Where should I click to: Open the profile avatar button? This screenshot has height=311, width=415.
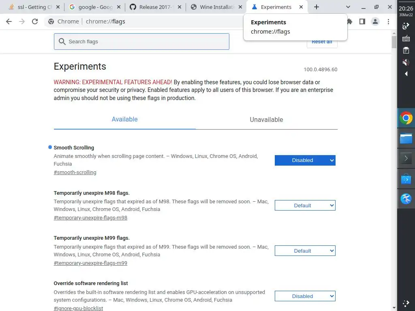(375, 21)
